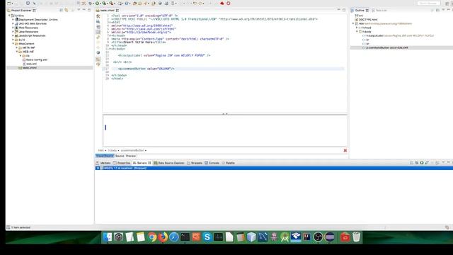This screenshot has width=453, height=255.
Task: Select faces-config.xml in Project Explorer
Action: tap(37, 59)
